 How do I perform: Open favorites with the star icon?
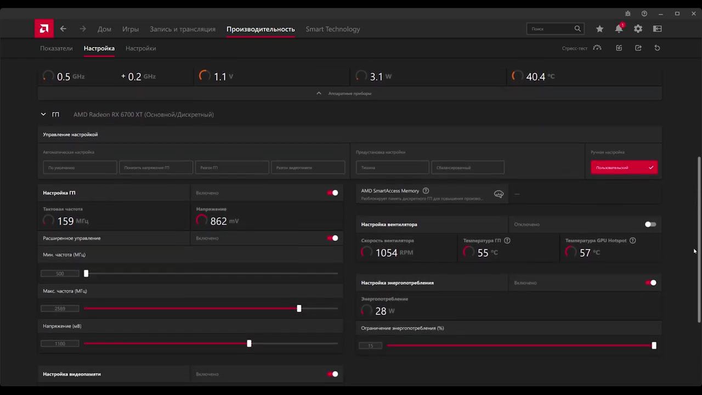(600, 29)
